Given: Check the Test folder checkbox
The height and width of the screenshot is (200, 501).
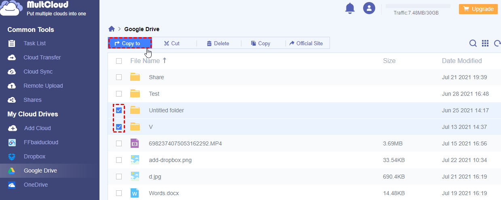Looking at the screenshot, I should pyautogui.click(x=119, y=94).
